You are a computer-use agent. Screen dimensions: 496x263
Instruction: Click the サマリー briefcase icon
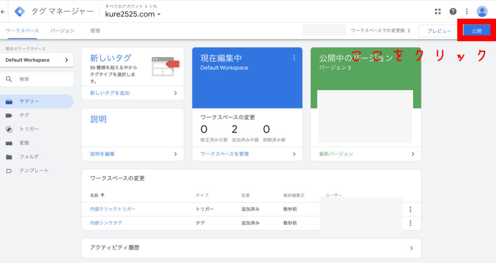[9, 102]
